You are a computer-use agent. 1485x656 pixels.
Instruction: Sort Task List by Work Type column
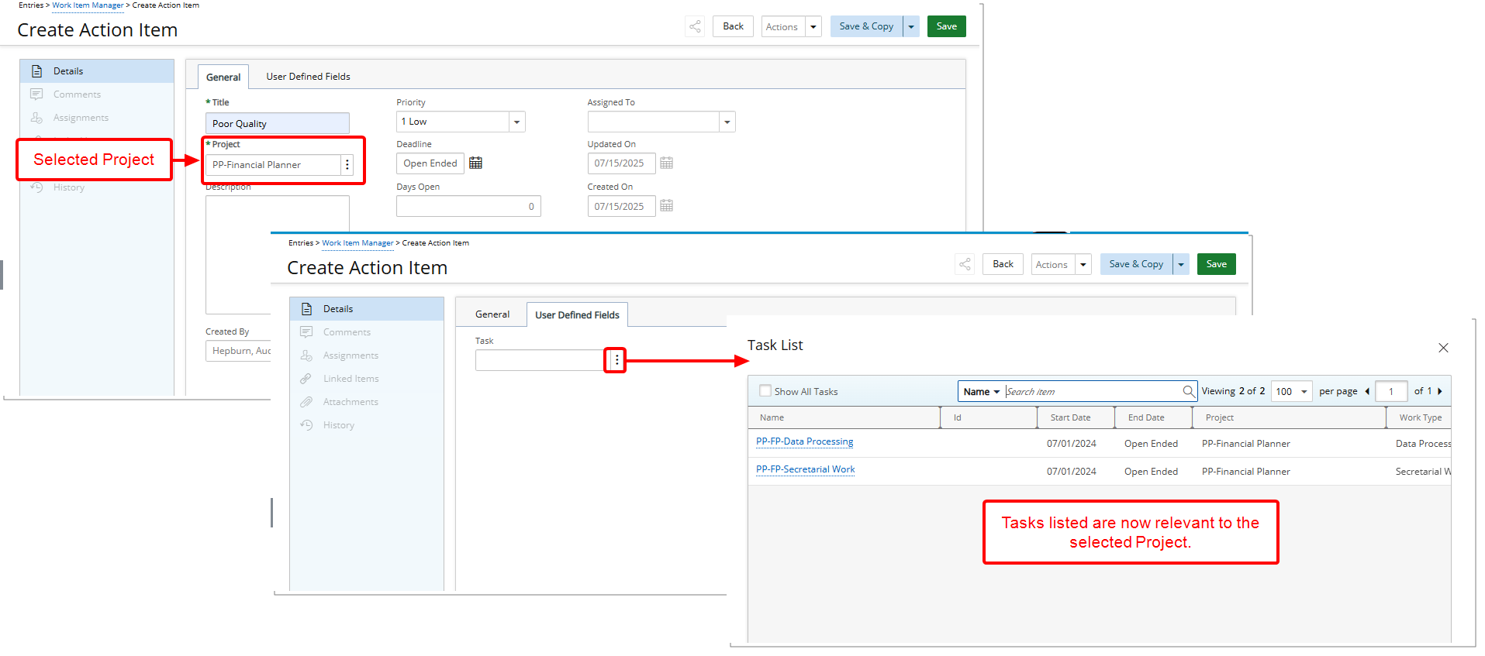click(1419, 417)
